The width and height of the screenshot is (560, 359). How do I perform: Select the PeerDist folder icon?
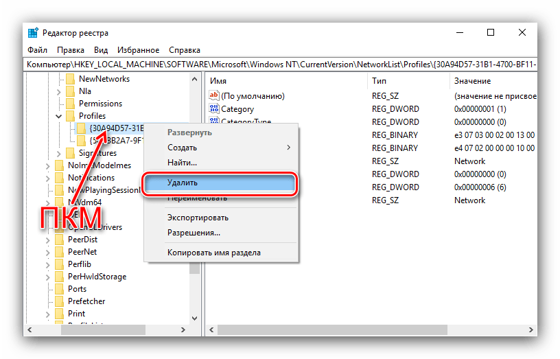[x=60, y=240]
